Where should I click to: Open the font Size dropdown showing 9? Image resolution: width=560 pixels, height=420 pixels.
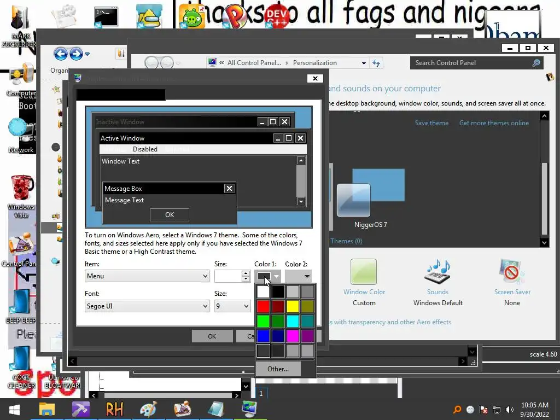point(232,306)
